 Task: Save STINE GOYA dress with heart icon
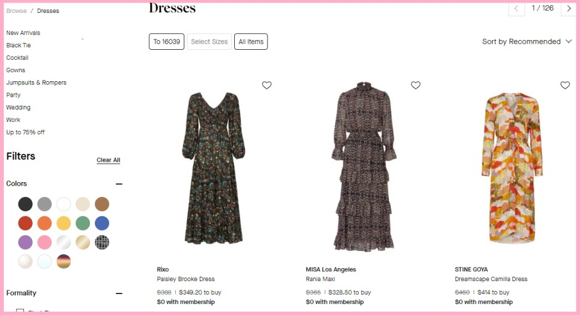click(565, 86)
